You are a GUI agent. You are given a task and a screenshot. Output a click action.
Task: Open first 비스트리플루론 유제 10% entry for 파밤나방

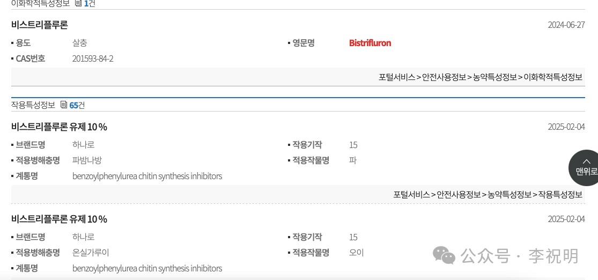click(x=59, y=127)
